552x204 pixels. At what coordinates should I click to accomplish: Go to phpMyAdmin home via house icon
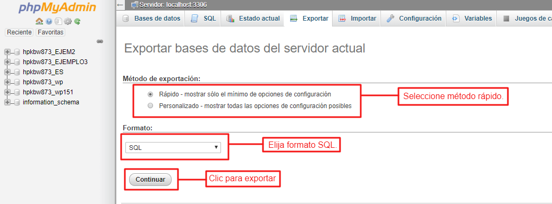point(39,21)
